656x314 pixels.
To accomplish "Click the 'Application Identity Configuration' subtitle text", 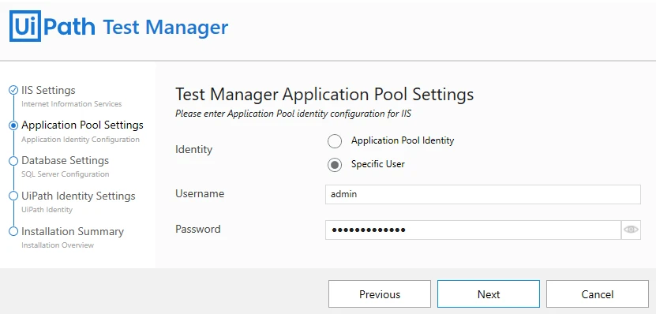I will [x=81, y=139].
